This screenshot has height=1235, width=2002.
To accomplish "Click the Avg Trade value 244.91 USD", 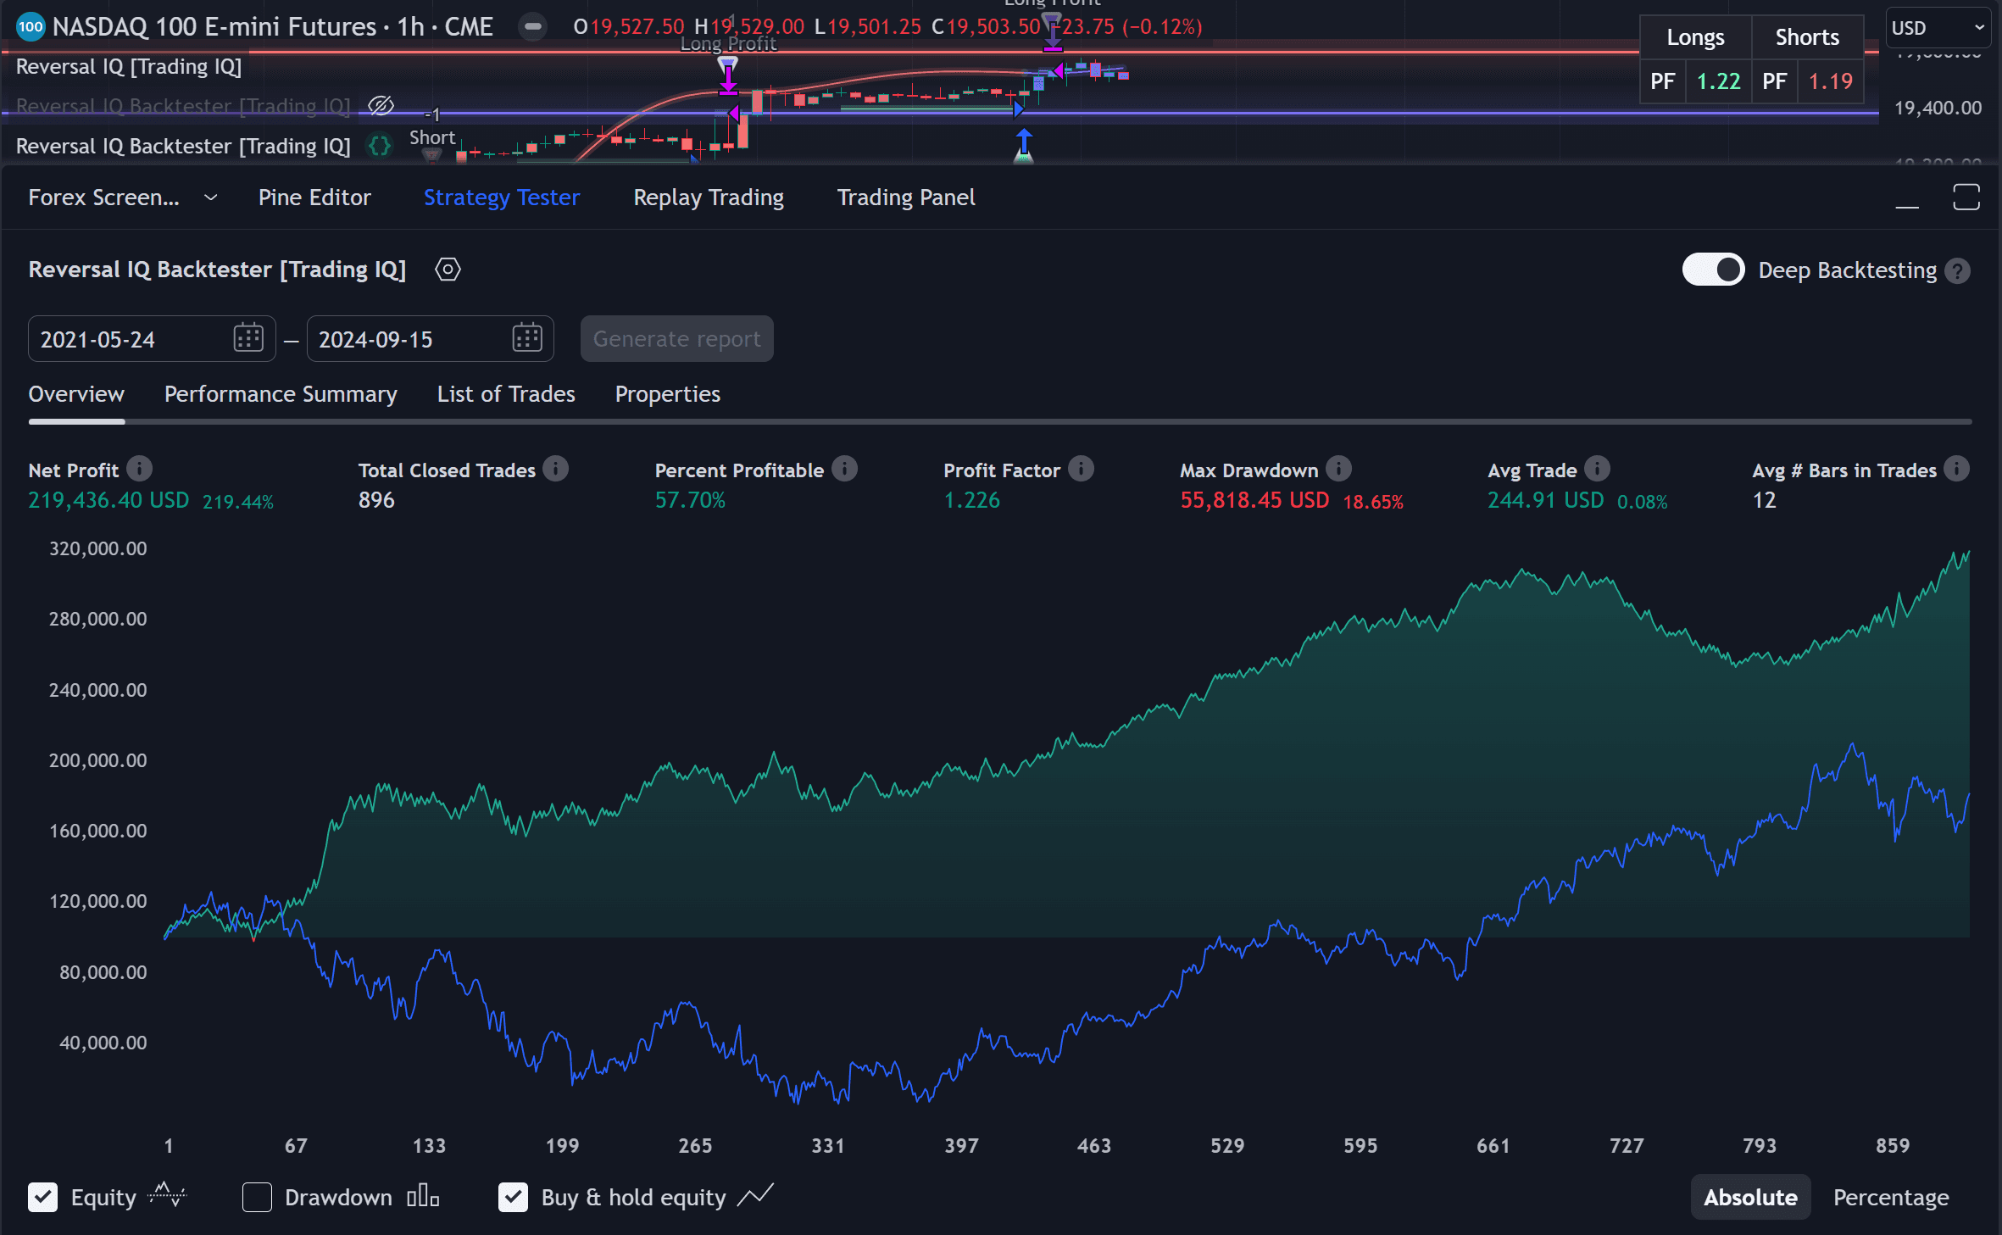I will [x=1545, y=500].
